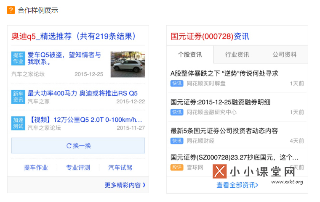Click the 提车作业 tag badge
This screenshot has height=202, width=320.
click(x=18, y=58)
